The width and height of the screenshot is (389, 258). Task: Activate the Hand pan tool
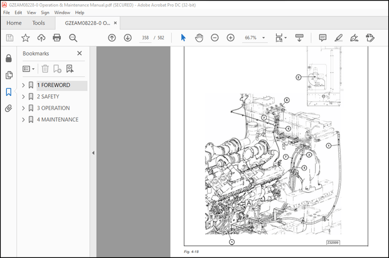pyautogui.click(x=199, y=38)
